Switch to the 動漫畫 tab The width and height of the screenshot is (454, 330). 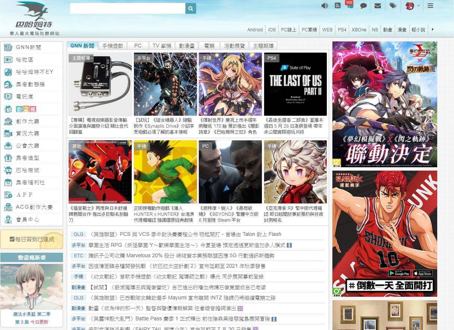tap(187, 46)
